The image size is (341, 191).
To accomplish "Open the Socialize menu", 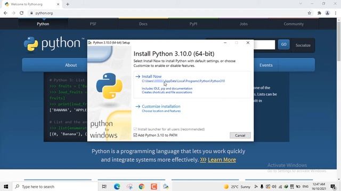I will tap(303, 45).
